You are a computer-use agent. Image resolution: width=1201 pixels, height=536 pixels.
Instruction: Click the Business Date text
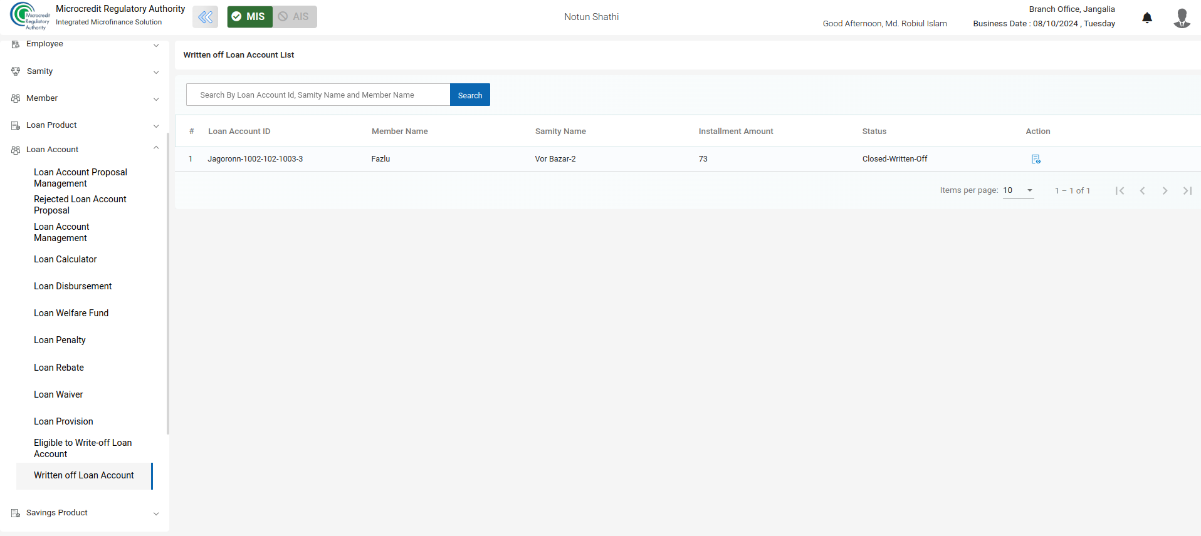(1044, 24)
